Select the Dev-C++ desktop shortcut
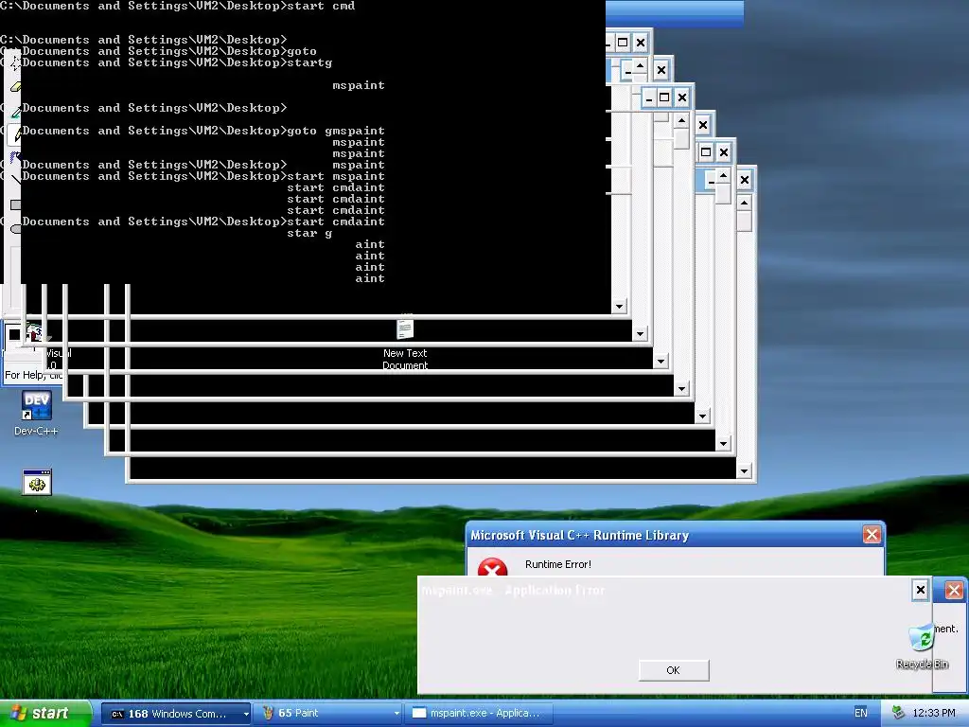Image resolution: width=969 pixels, height=727 pixels. point(37,414)
